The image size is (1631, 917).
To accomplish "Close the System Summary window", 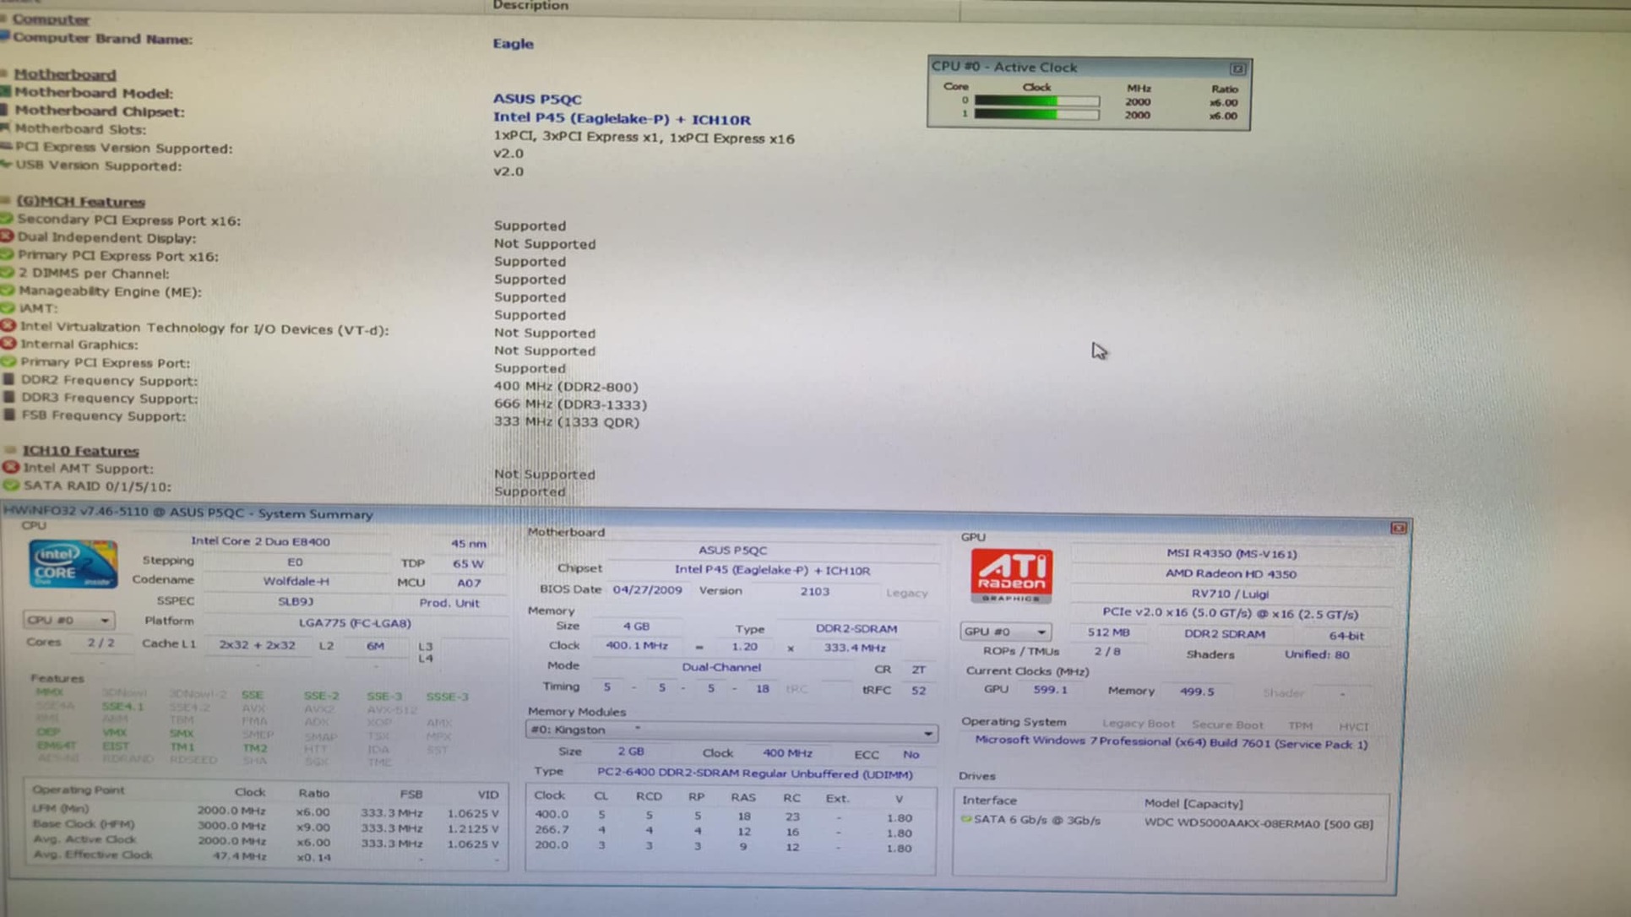I will pos(1398,528).
